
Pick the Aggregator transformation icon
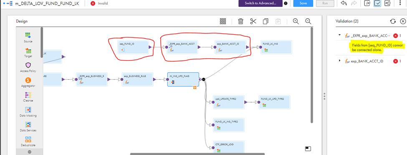pyautogui.click(x=28, y=80)
